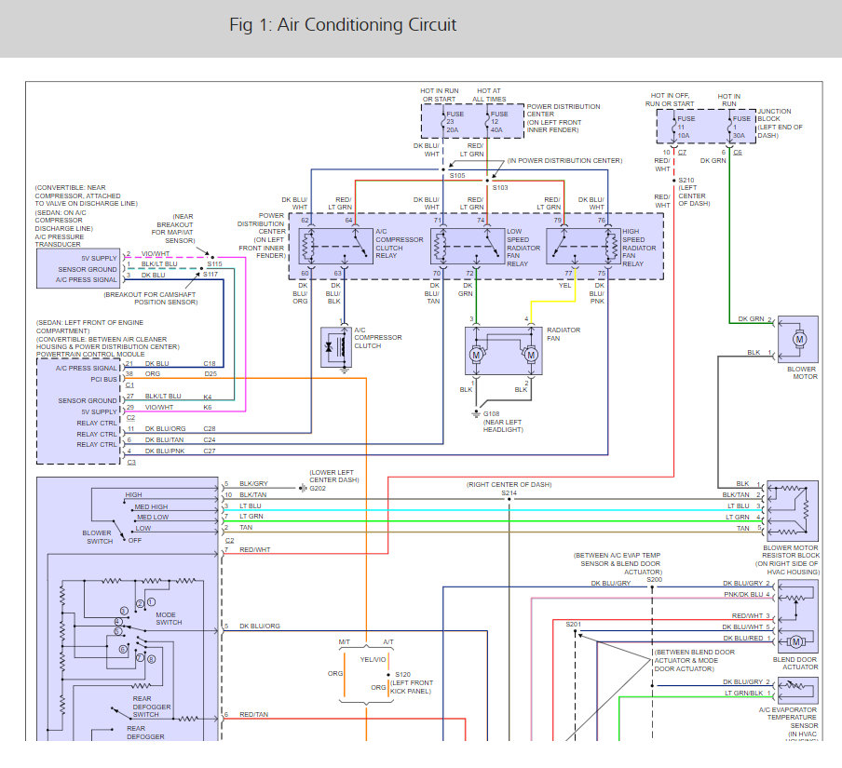Click the G202 ground symbol
The width and height of the screenshot is (842, 768).
(303, 488)
